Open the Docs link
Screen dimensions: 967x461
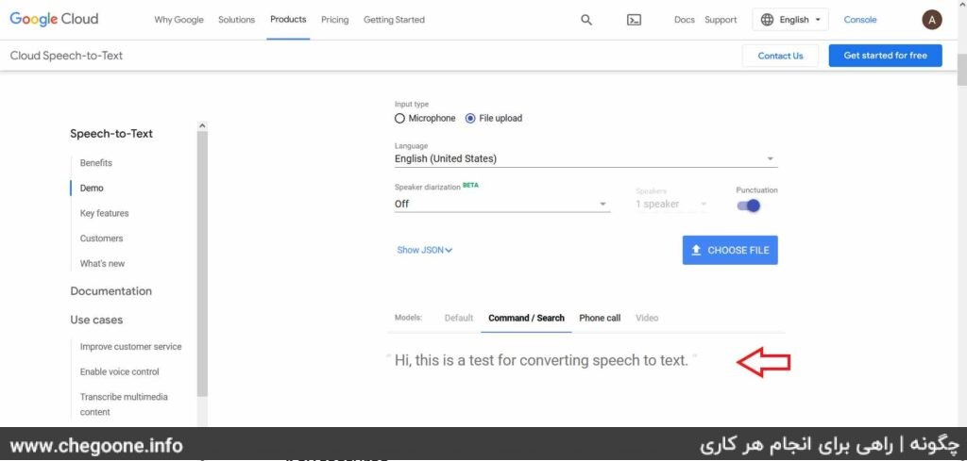click(x=684, y=20)
